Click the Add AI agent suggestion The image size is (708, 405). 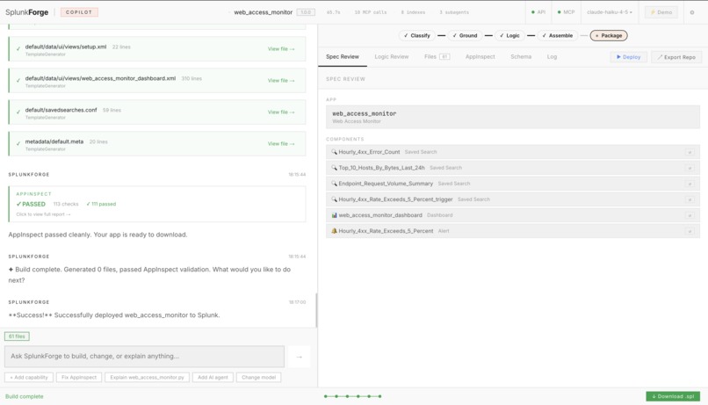[213, 378]
